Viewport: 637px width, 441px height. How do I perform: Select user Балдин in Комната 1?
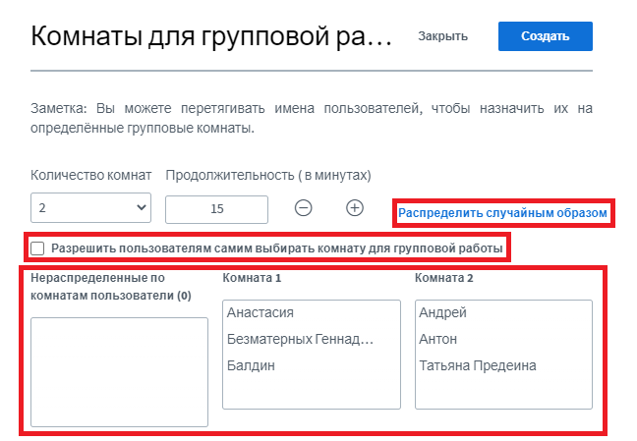tap(251, 365)
